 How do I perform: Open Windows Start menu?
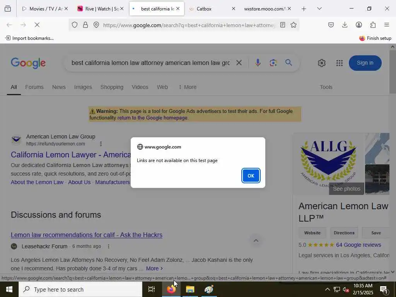(9, 289)
